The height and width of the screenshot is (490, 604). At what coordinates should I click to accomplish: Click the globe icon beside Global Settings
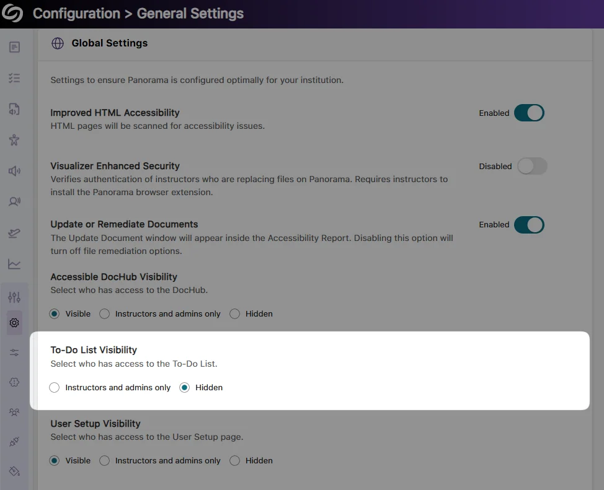(58, 43)
